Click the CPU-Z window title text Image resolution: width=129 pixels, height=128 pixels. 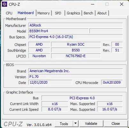14,4
